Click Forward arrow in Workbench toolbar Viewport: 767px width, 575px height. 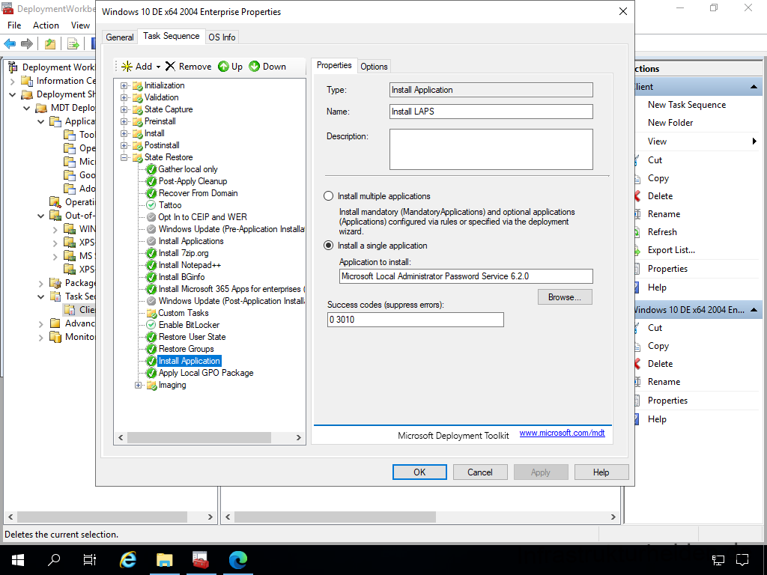point(27,44)
